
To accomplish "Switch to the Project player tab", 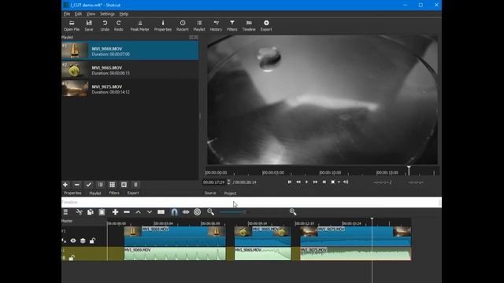I will [x=230, y=193].
